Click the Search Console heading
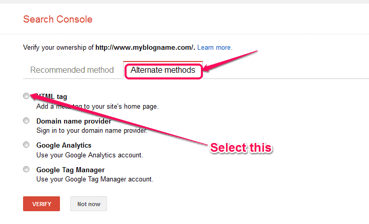 (x=58, y=20)
